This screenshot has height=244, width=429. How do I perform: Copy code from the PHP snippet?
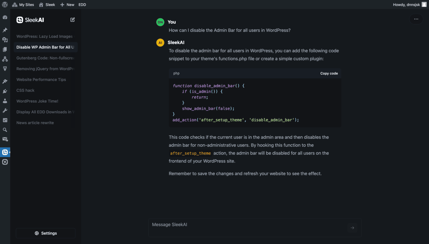[329, 73]
